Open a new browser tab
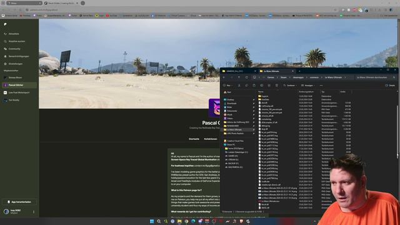 point(83,3)
